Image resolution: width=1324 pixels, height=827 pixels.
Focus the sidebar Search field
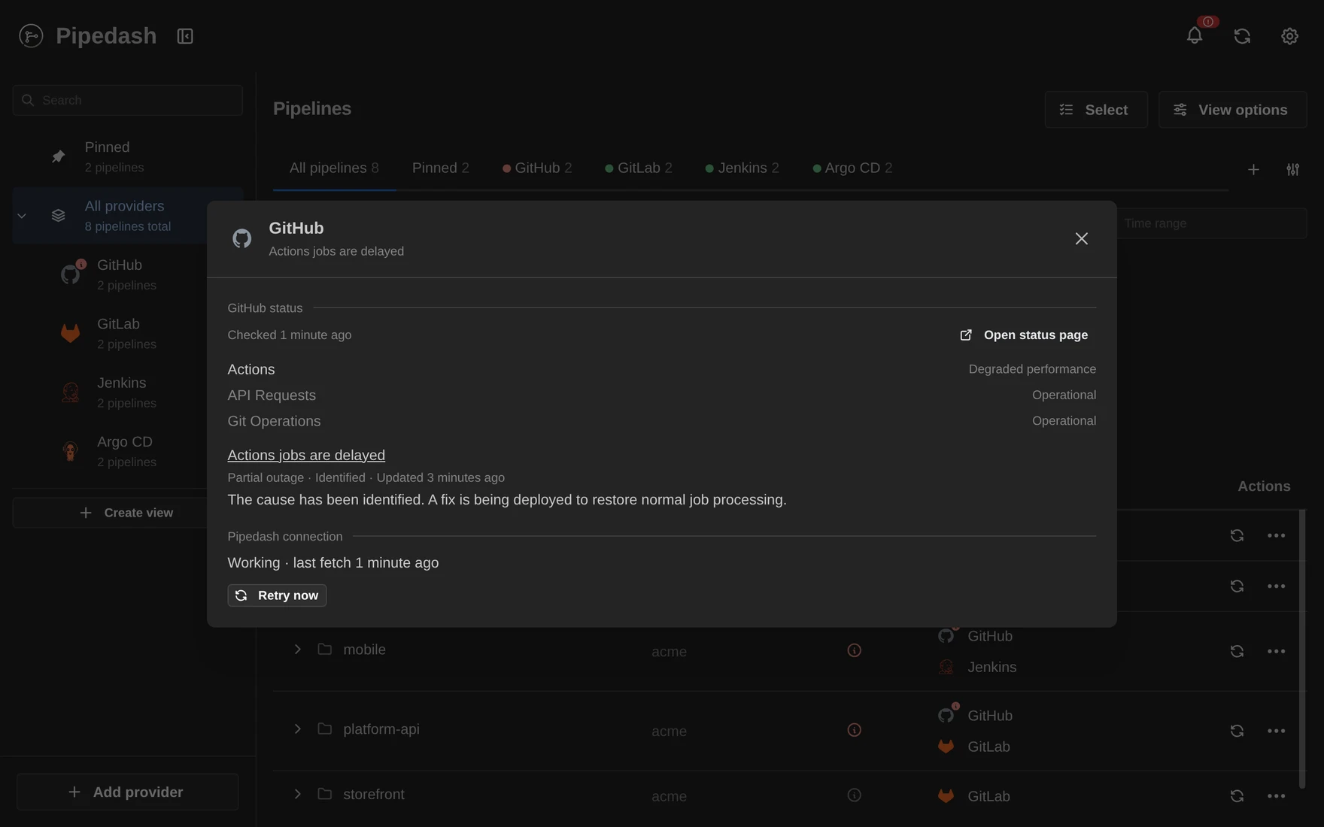127,100
